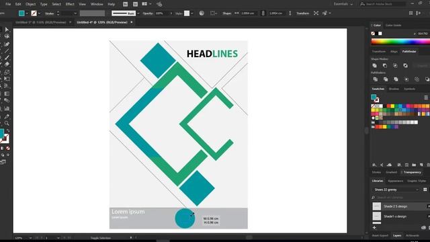Click the Opacity link in control bar
Image resolution: width=430 pixels, height=242 pixels.
point(148,13)
